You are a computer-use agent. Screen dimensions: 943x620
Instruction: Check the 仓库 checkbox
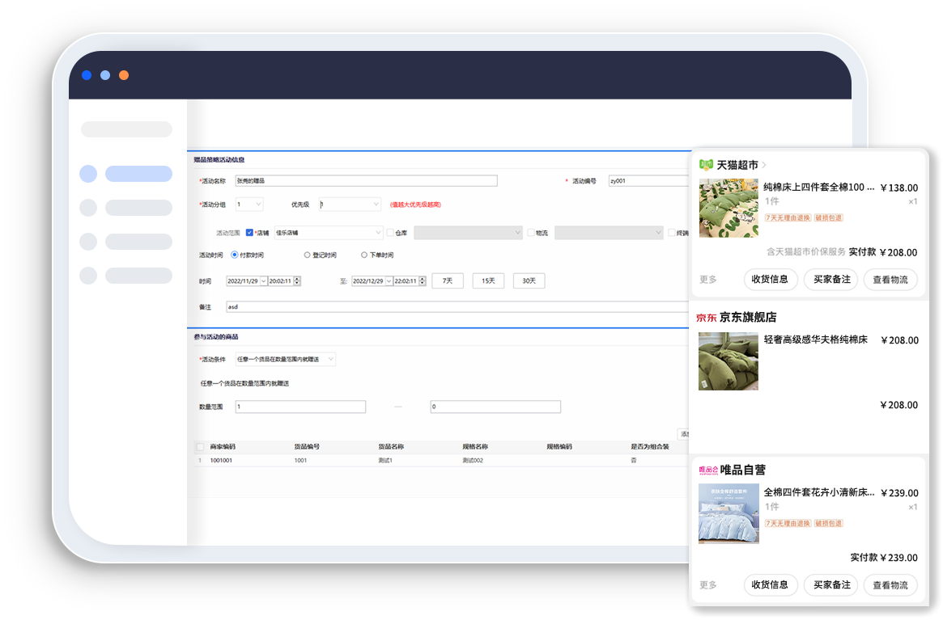pyautogui.click(x=390, y=233)
